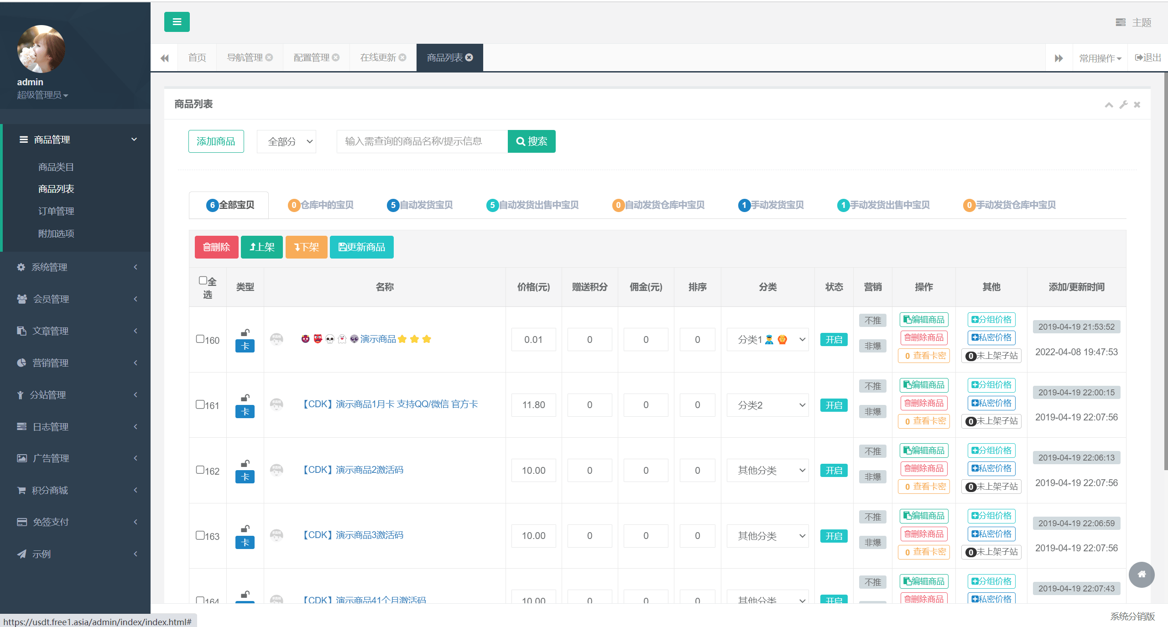This screenshot has width=1168, height=627.
Task: Open the 订单管理 sidebar item
Action: click(56, 211)
